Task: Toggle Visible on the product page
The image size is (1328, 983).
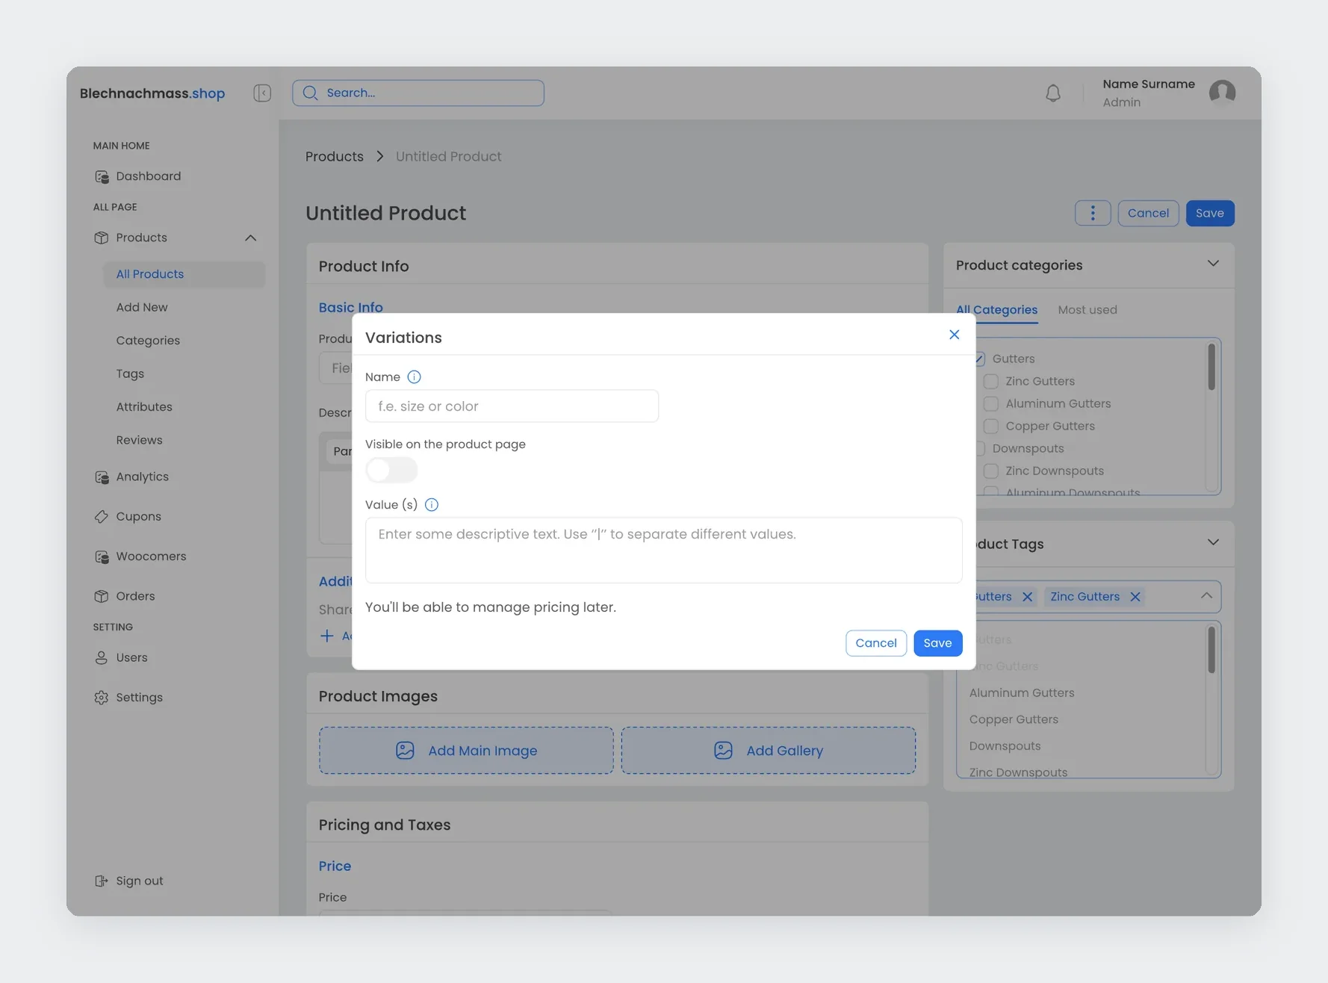Action: [391, 470]
